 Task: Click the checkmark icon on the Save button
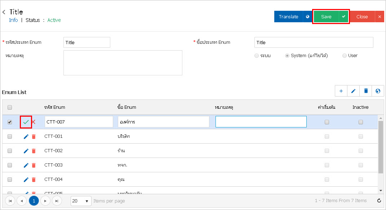[x=343, y=17]
